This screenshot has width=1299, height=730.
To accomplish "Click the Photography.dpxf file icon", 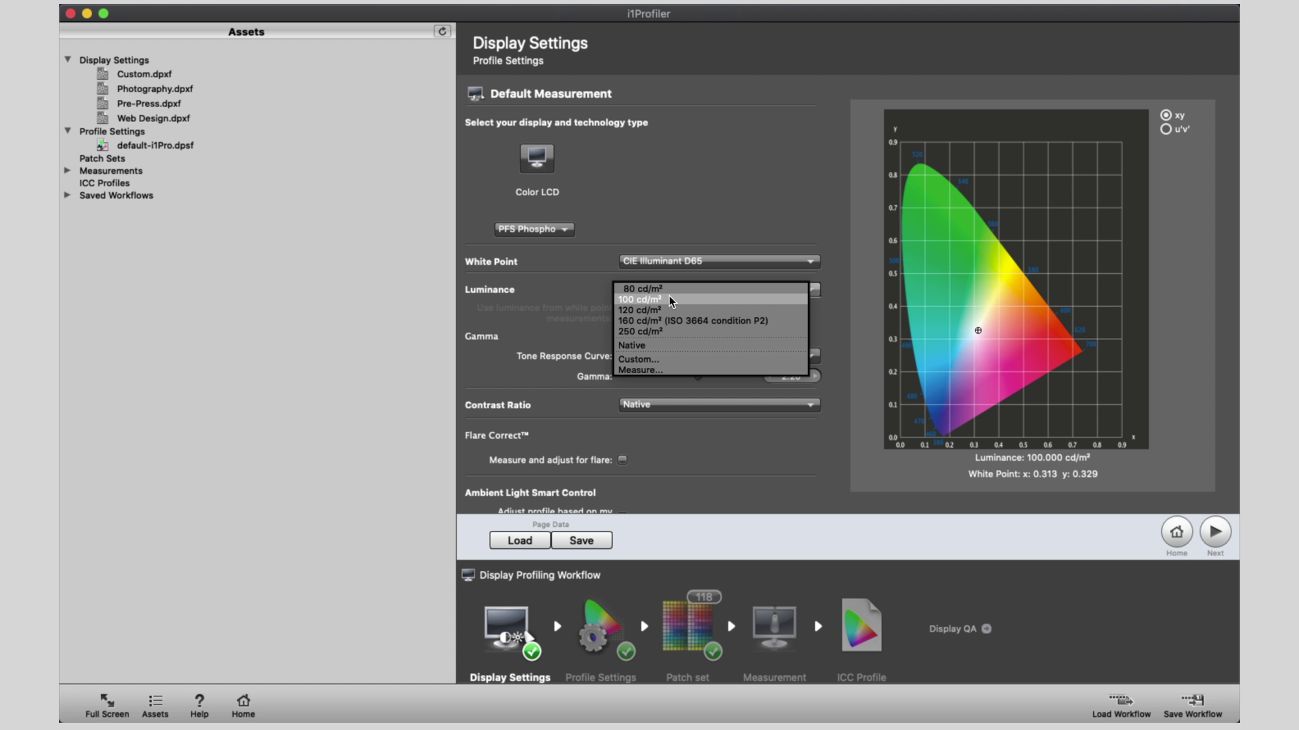I will (x=103, y=88).
